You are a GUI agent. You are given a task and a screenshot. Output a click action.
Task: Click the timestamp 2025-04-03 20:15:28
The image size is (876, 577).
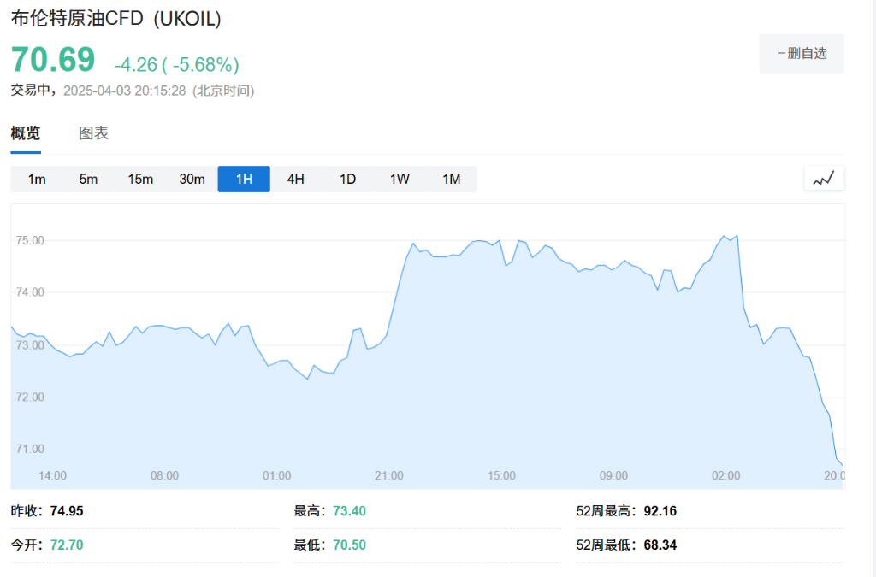[x=125, y=91]
